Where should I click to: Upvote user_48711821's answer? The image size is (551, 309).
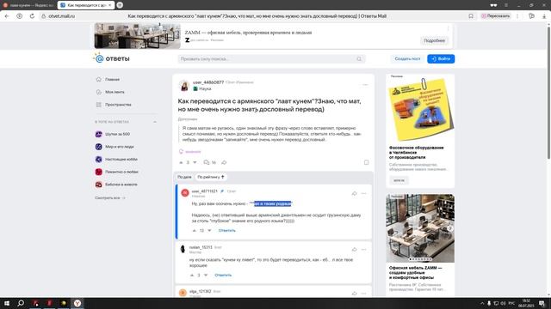[195, 231]
